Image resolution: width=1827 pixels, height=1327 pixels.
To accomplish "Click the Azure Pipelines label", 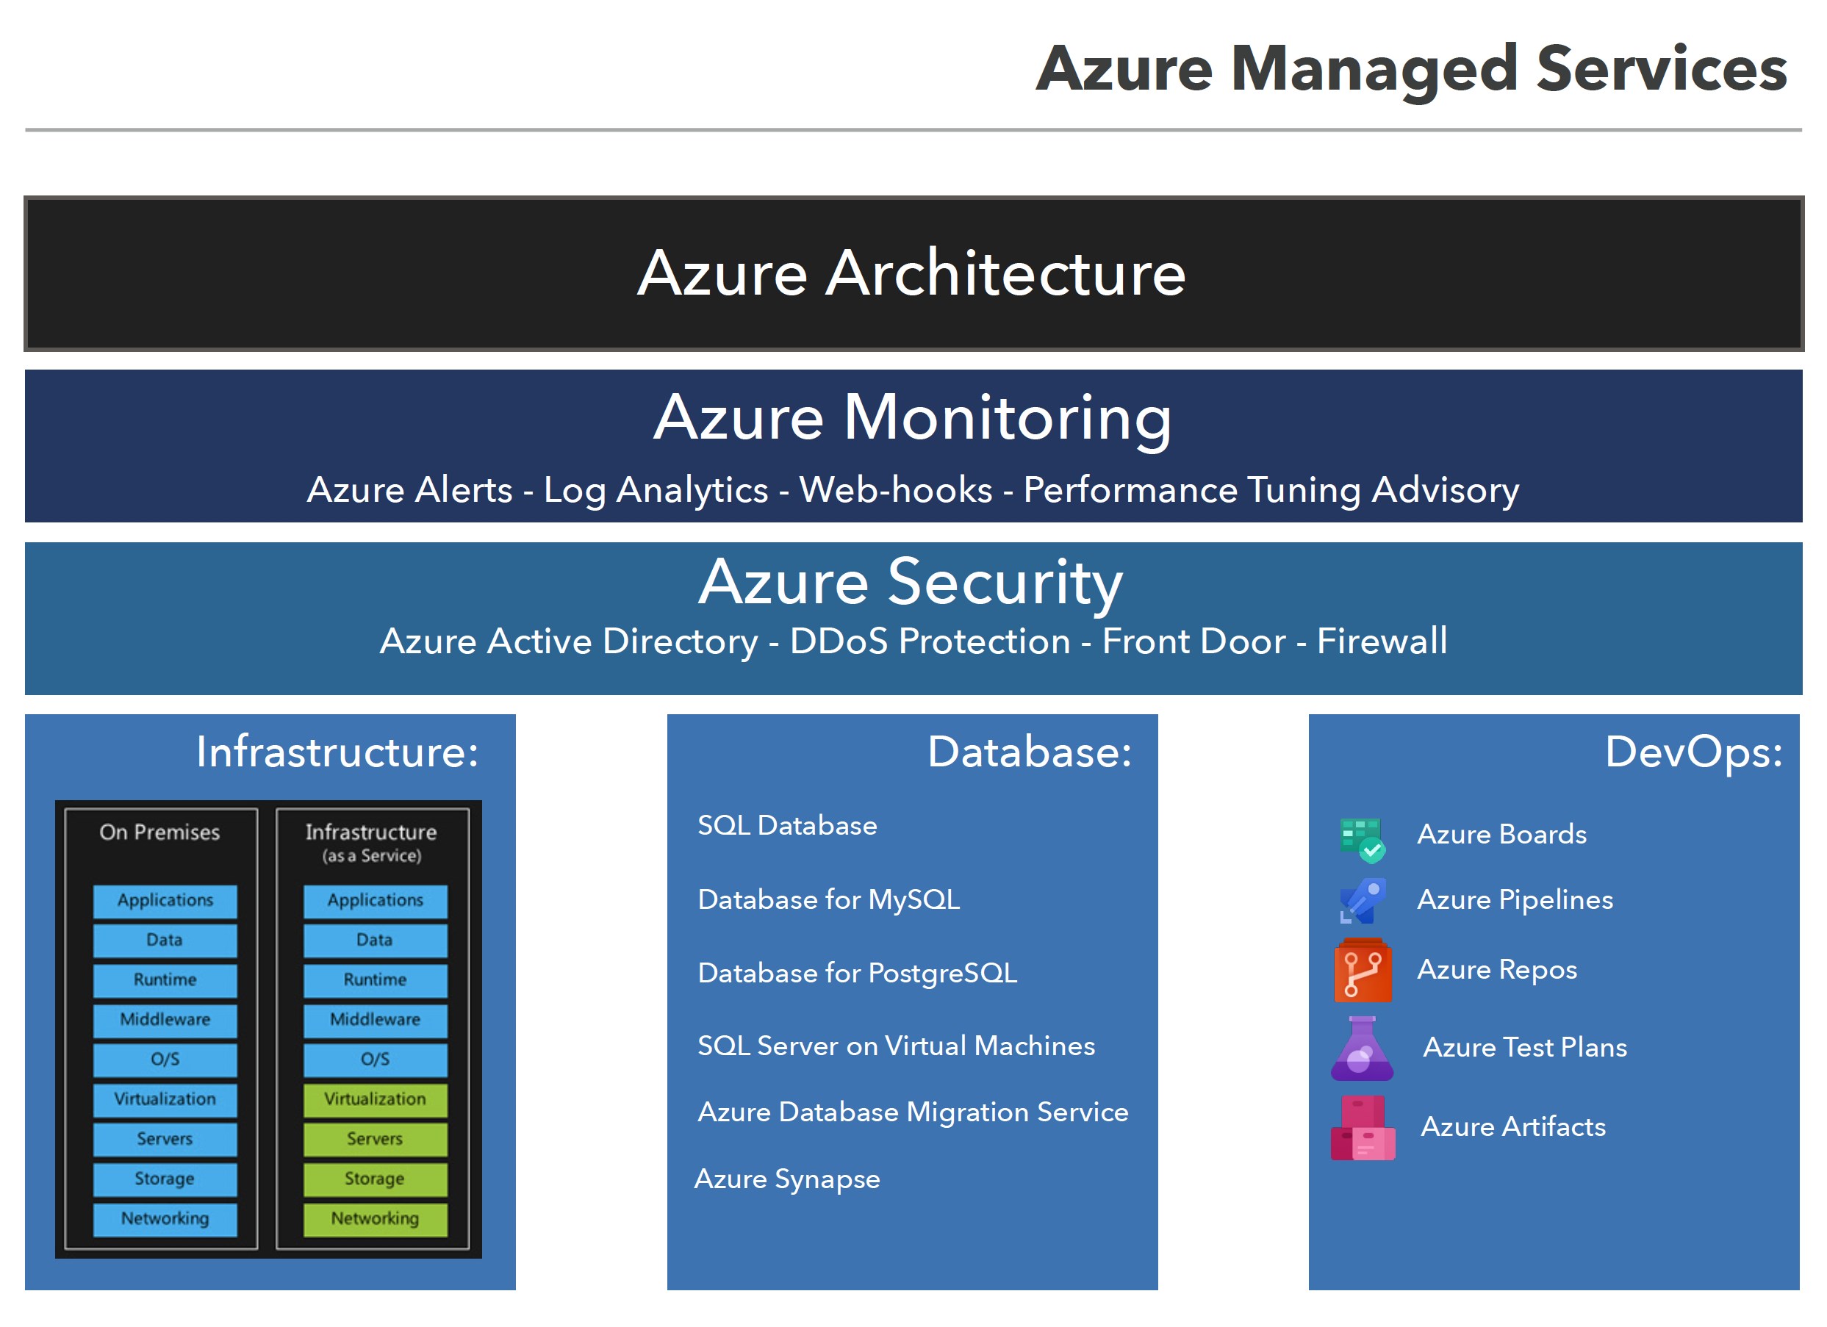I will [x=1515, y=899].
